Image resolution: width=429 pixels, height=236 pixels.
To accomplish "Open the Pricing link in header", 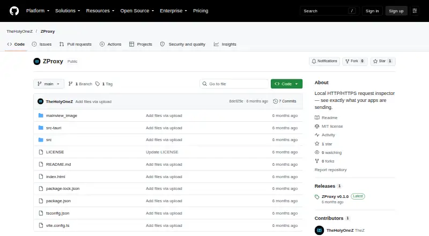I will coord(201,11).
